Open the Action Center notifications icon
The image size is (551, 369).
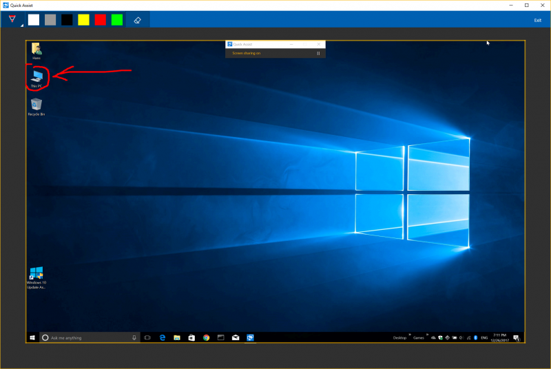point(516,338)
